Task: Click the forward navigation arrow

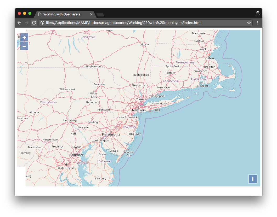Action: point(26,23)
